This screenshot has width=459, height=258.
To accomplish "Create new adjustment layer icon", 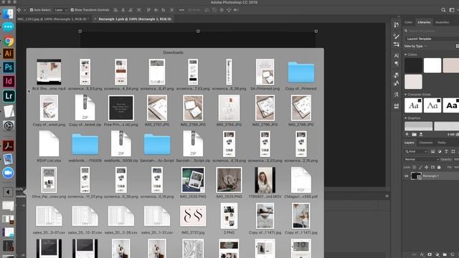I will tap(437, 255).
